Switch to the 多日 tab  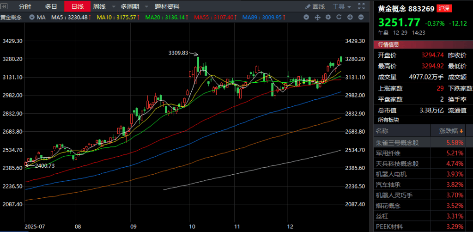tap(51, 6)
